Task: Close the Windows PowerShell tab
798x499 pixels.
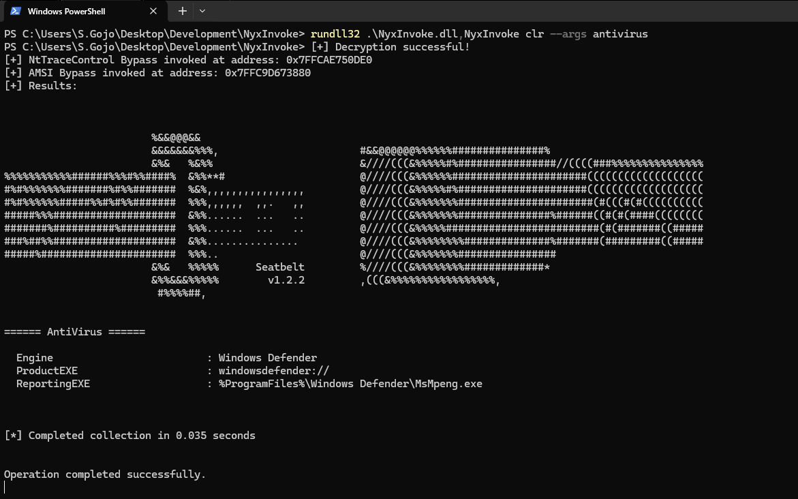Action: pos(153,11)
